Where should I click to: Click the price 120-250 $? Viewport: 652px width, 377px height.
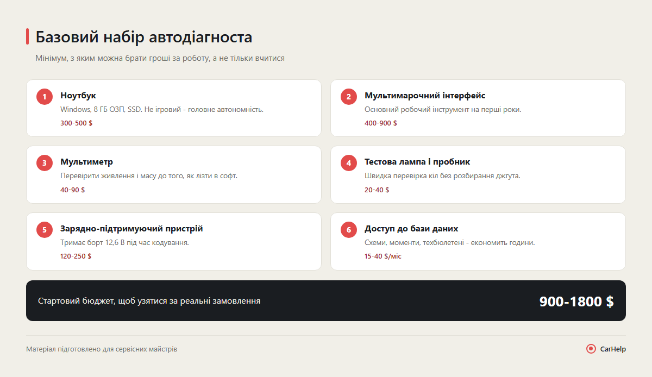pos(76,256)
